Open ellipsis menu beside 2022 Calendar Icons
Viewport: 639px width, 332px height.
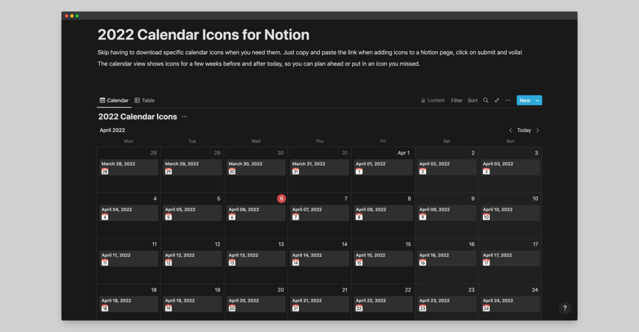(x=184, y=117)
